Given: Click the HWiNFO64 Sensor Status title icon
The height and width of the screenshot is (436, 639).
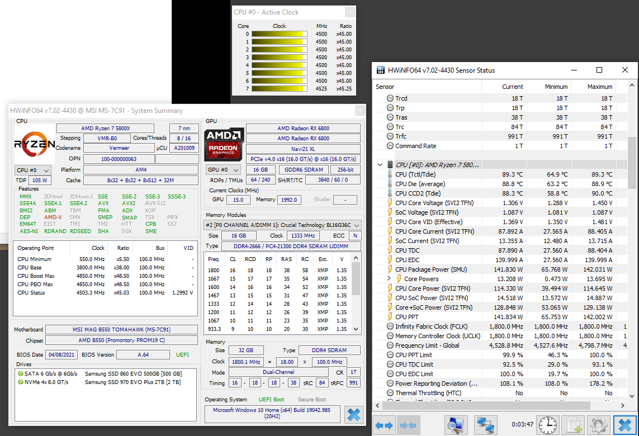Looking at the screenshot, I should point(381,70).
